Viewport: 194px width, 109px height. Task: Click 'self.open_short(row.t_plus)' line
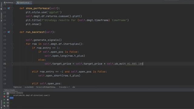(x=59, y=76)
